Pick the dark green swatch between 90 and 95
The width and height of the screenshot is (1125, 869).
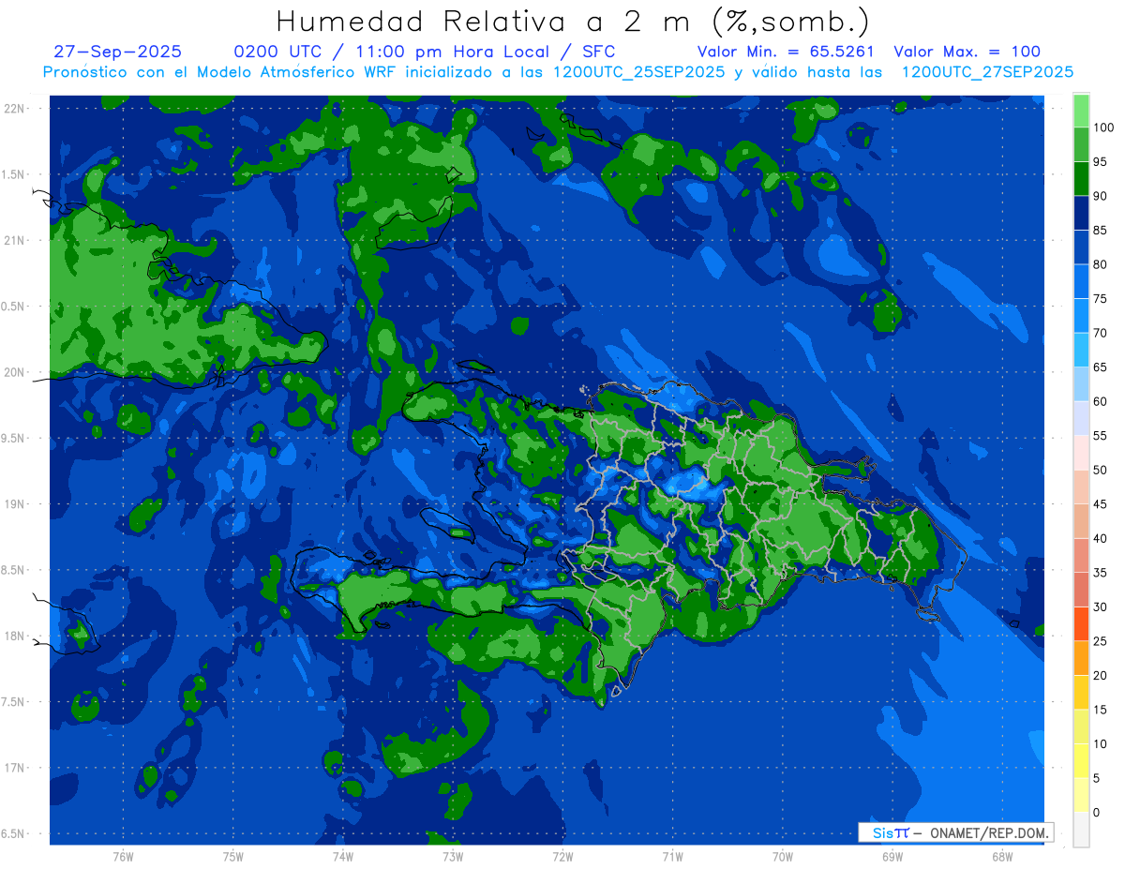pyautogui.click(x=1081, y=178)
